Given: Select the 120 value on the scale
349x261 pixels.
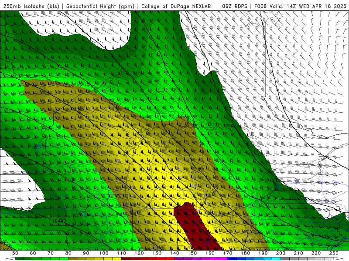Looking at the screenshot, I should pyautogui.click(x=139, y=253).
